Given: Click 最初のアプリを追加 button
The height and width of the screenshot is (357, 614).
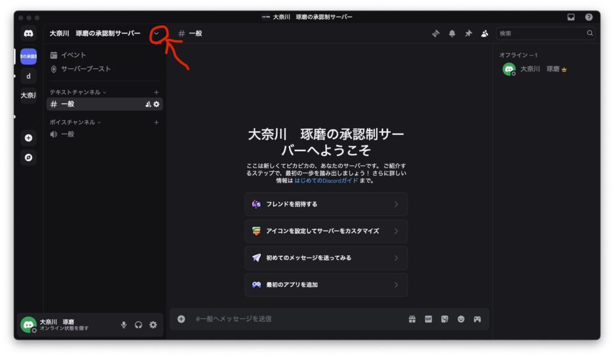Looking at the screenshot, I should coord(326,285).
